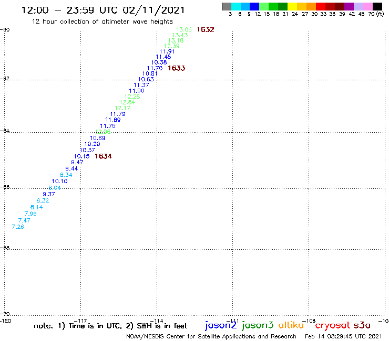Viewport: 389px width, 341px height.
Task: Select the altika satellite label
Action: [x=291, y=325]
